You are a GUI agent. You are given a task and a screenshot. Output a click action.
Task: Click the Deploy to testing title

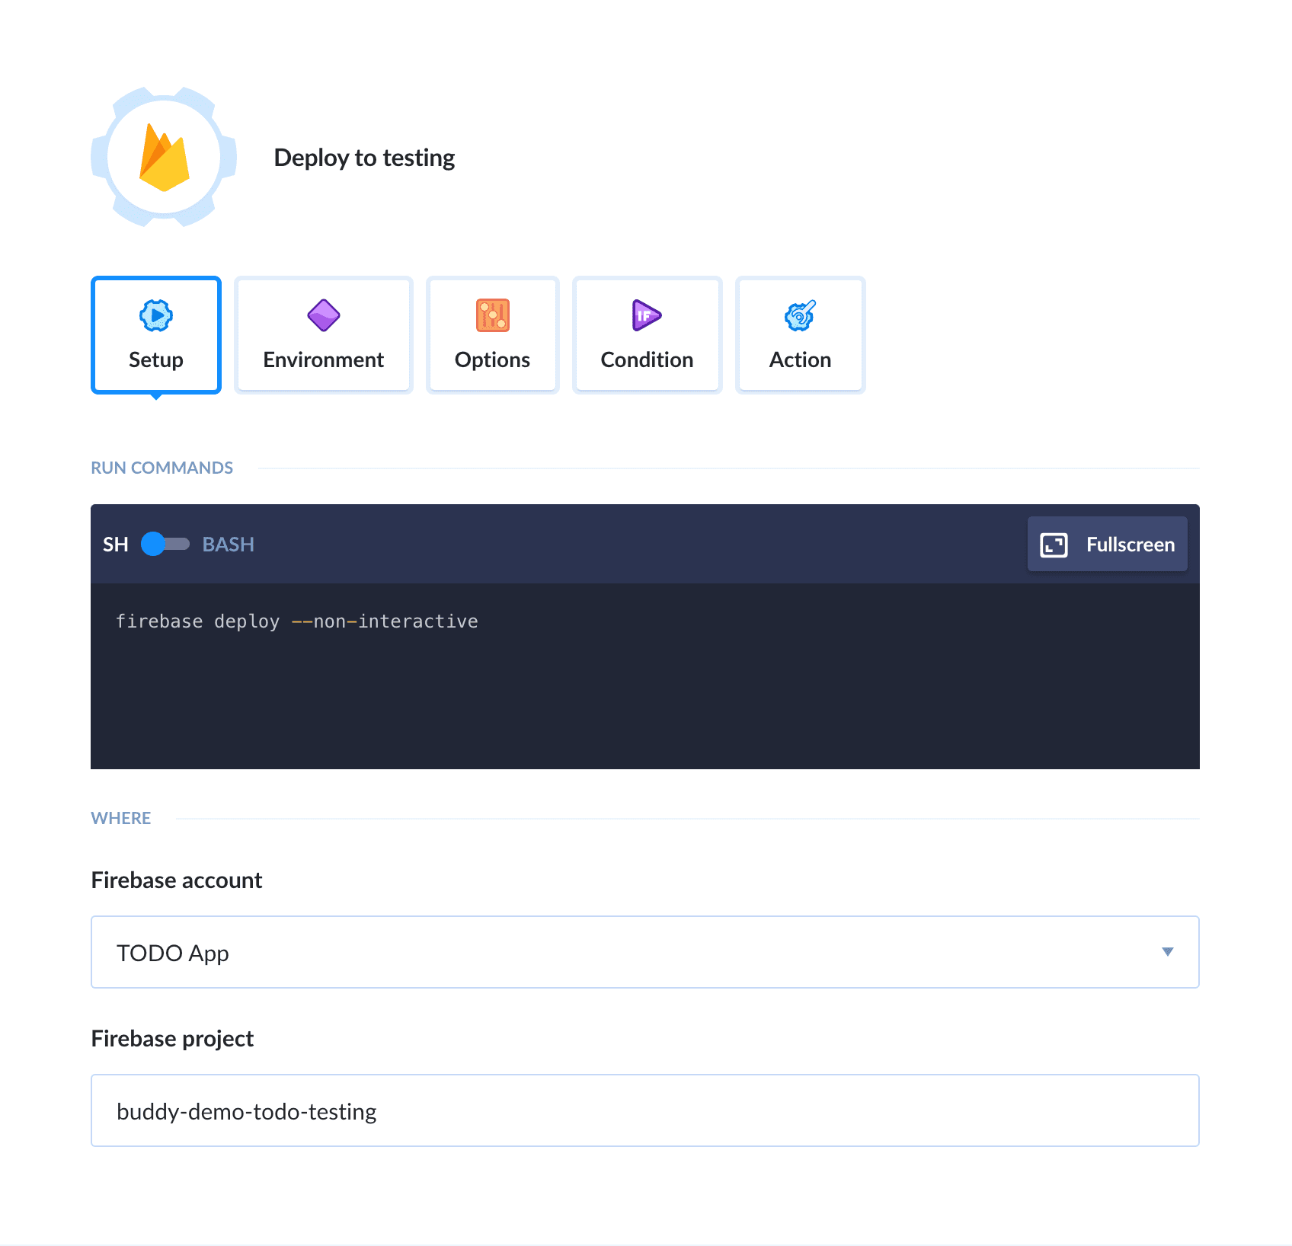(364, 158)
